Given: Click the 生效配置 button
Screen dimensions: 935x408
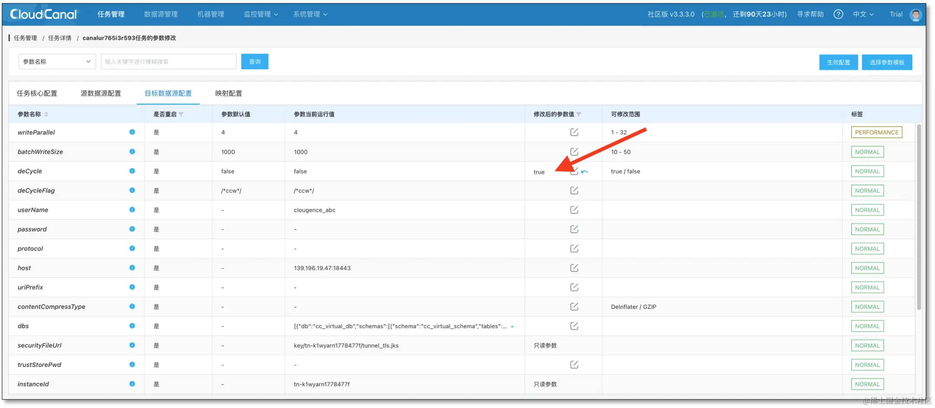Looking at the screenshot, I should point(838,62).
